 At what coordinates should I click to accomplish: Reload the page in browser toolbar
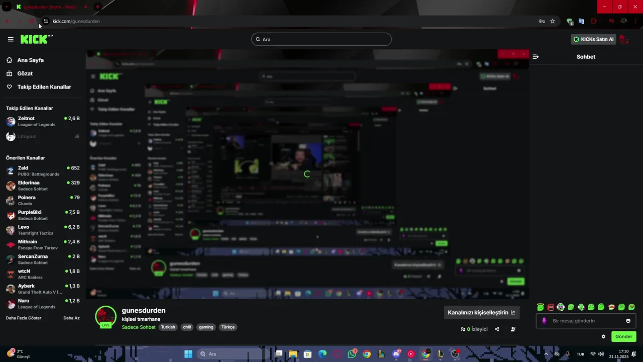pyautogui.click(x=32, y=21)
